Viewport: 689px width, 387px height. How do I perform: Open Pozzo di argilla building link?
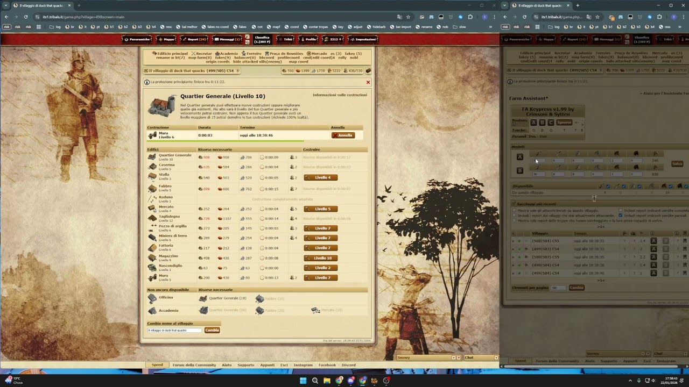click(x=172, y=226)
